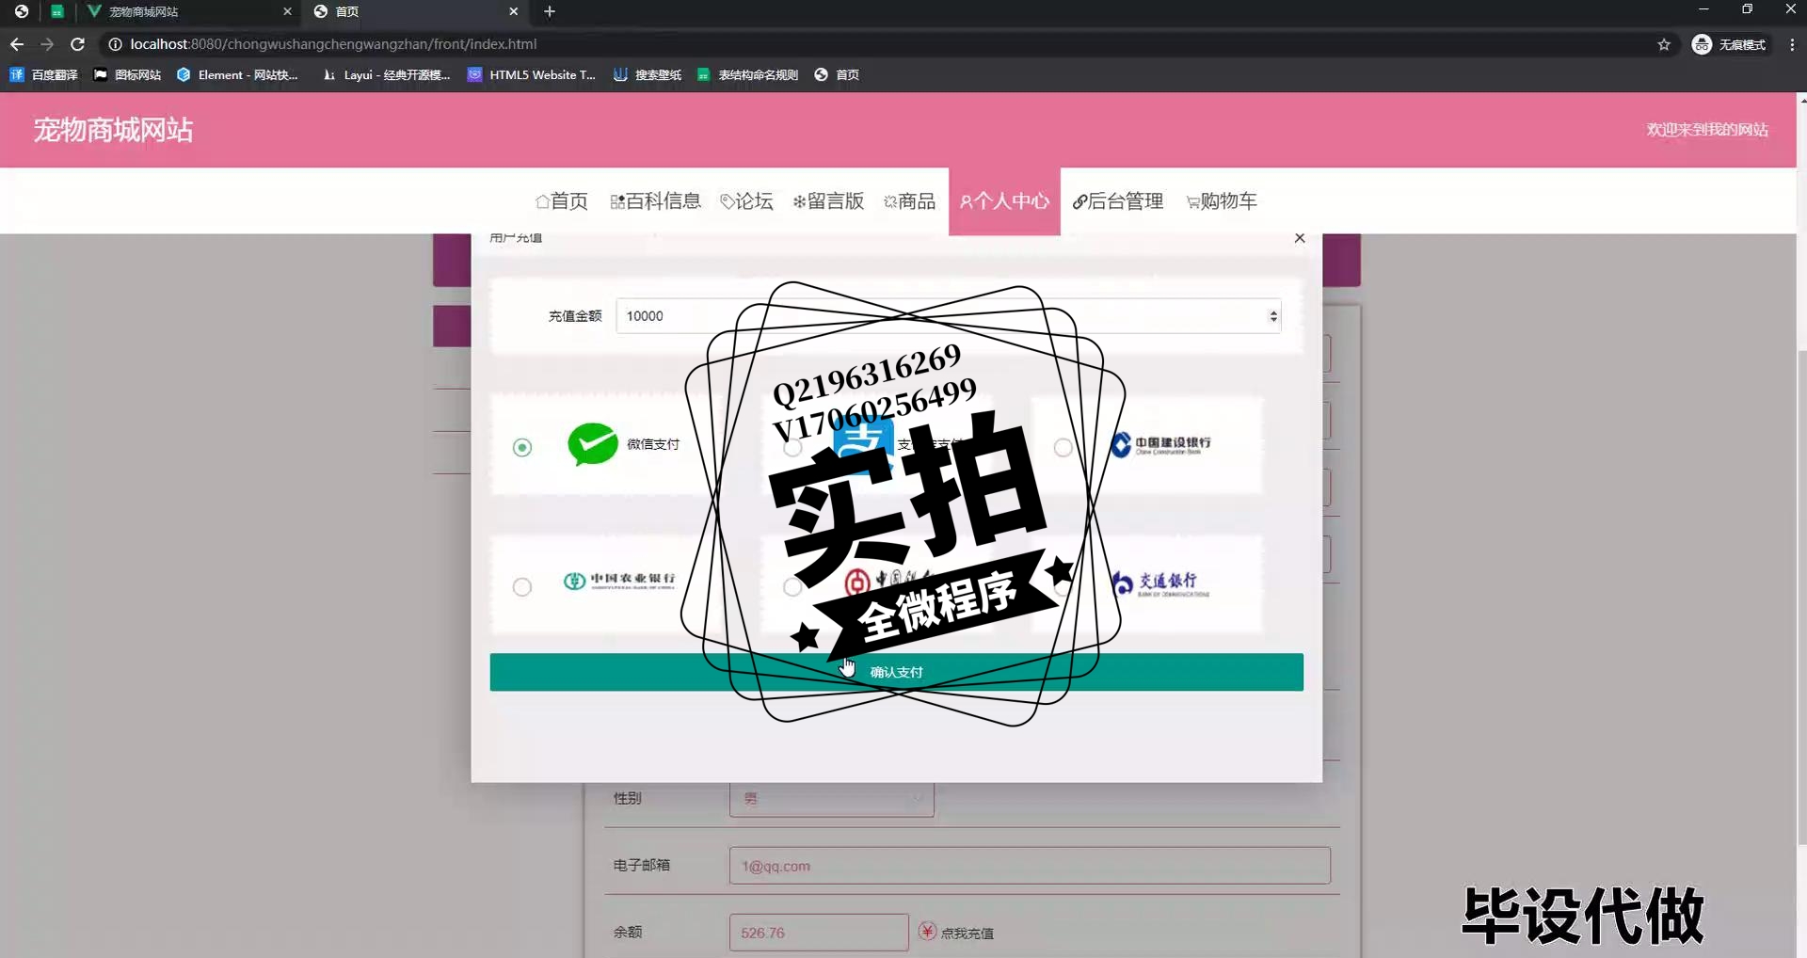Open the 首页 bookmark in bookmarks bar
Viewport: 1807px width, 958px height.
click(837, 74)
